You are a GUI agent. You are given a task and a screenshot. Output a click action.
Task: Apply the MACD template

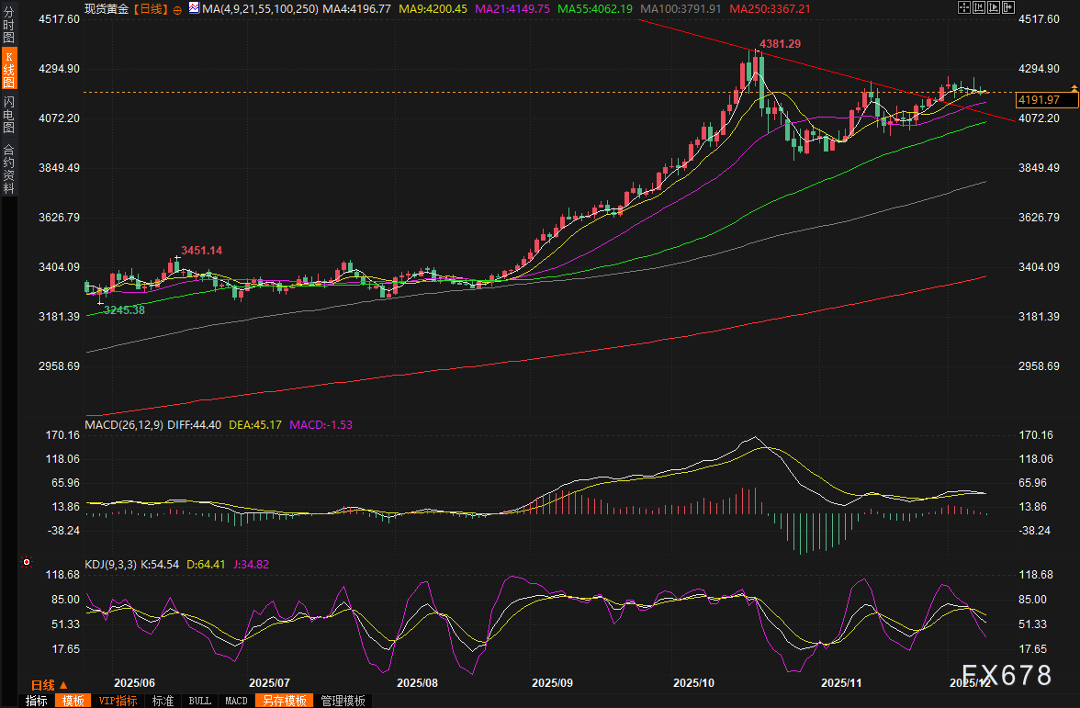236,701
